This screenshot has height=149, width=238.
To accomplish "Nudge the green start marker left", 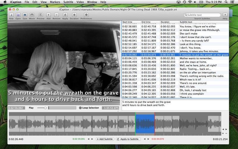I will coord(88,139).
